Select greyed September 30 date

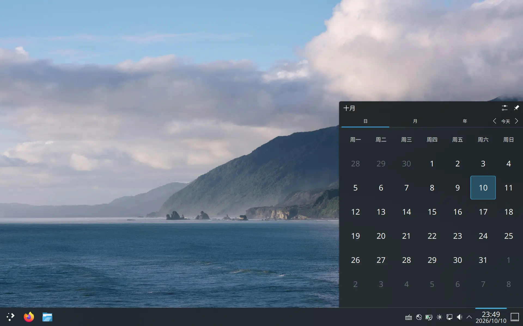[406, 164]
